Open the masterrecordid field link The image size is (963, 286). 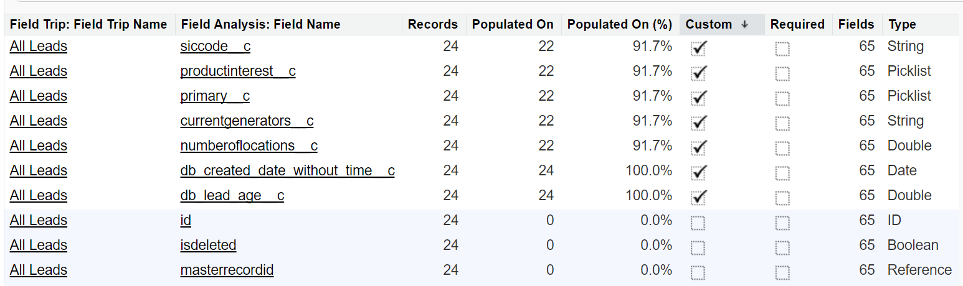[227, 270]
